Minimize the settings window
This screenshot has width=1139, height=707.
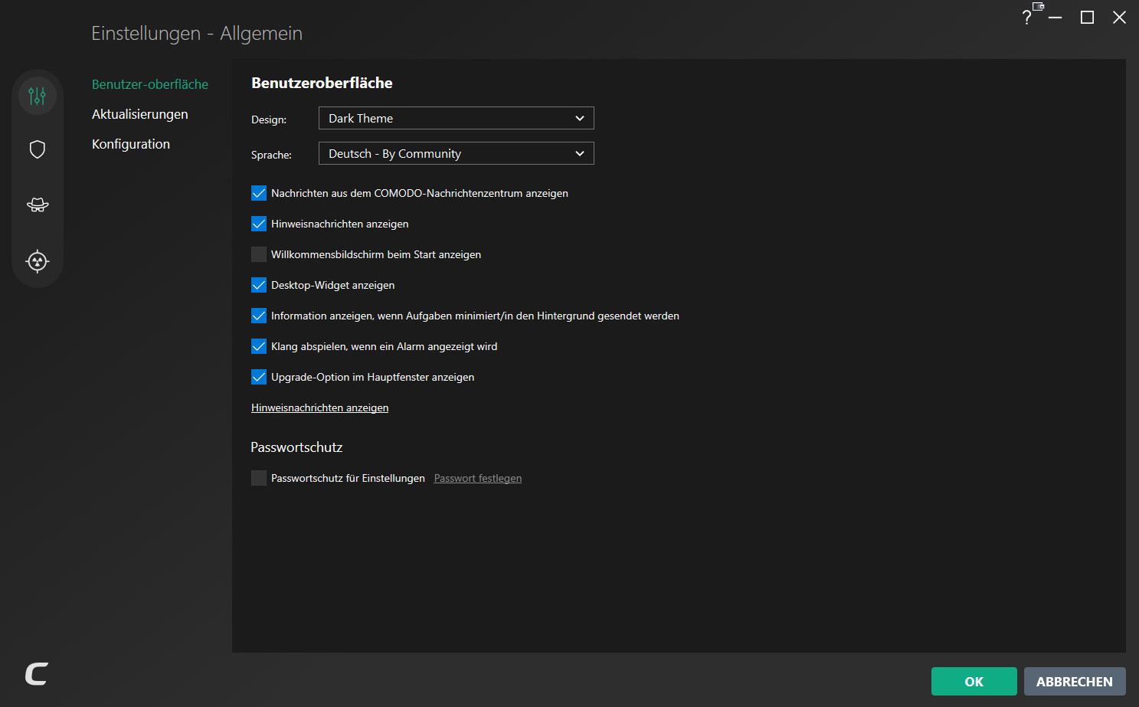click(x=1056, y=18)
